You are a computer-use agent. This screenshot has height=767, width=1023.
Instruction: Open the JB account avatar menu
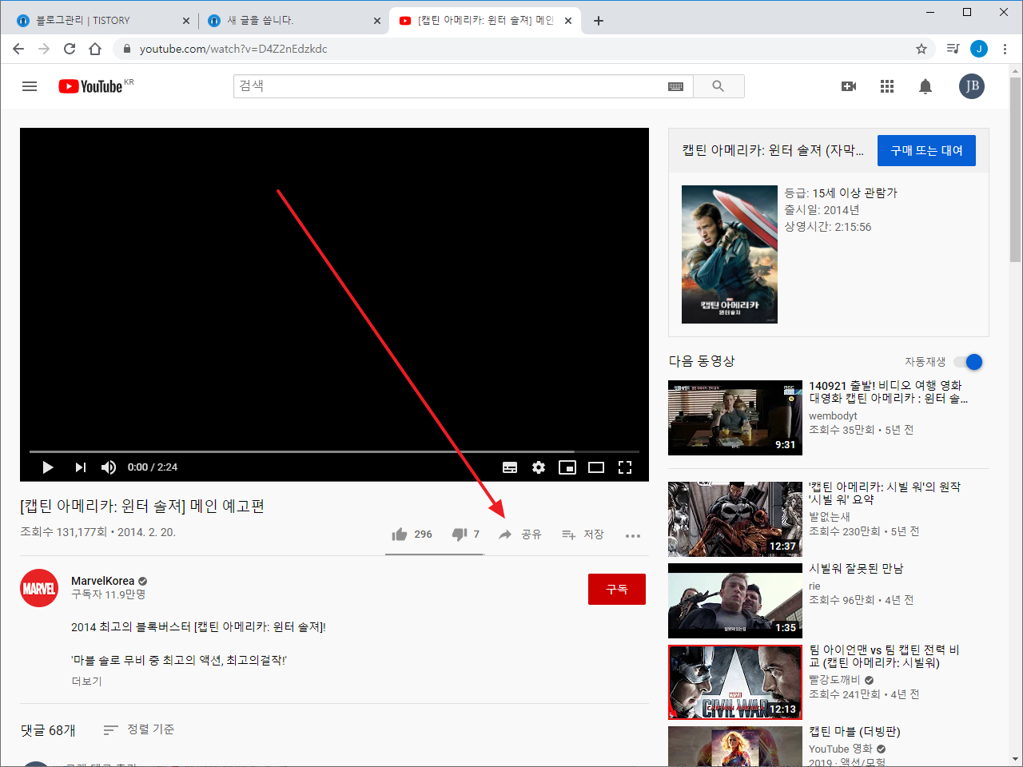pos(972,86)
